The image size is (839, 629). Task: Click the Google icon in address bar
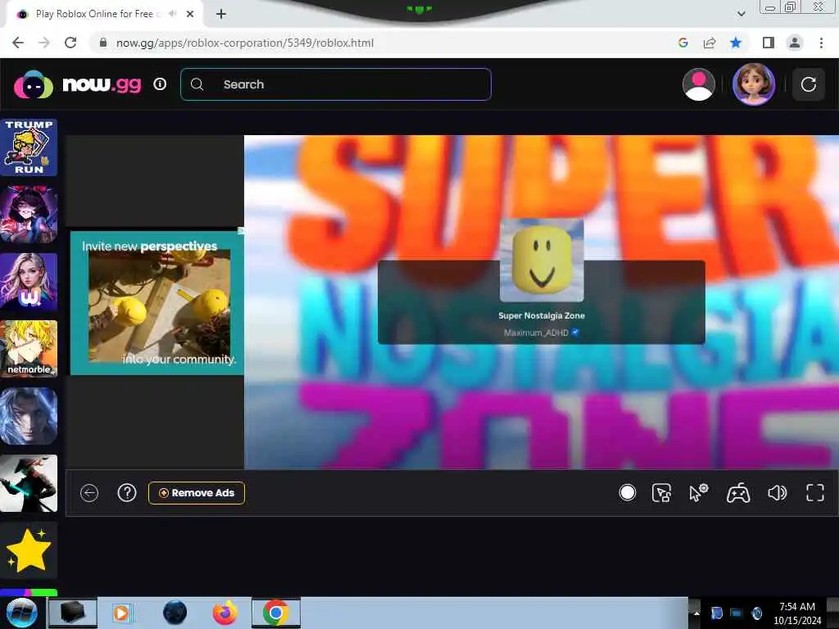[x=683, y=43]
